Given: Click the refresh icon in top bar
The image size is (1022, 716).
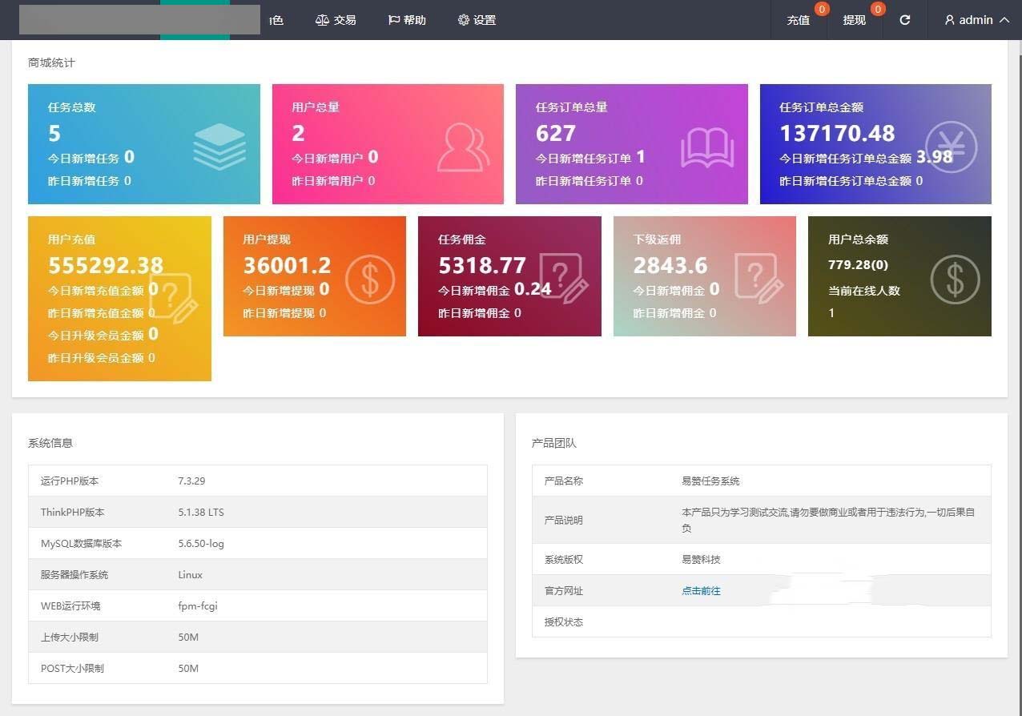Looking at the screenshot, I should click(x=904, y=20).
